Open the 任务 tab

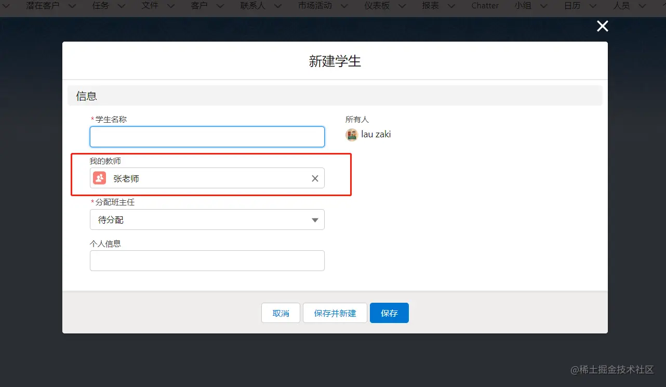tap(101, 6)
